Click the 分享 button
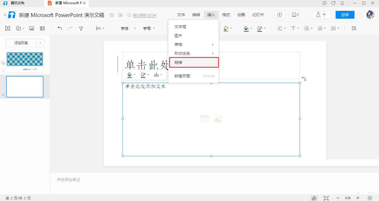This screenshot has height=201, width=379. tap(345, 14)
